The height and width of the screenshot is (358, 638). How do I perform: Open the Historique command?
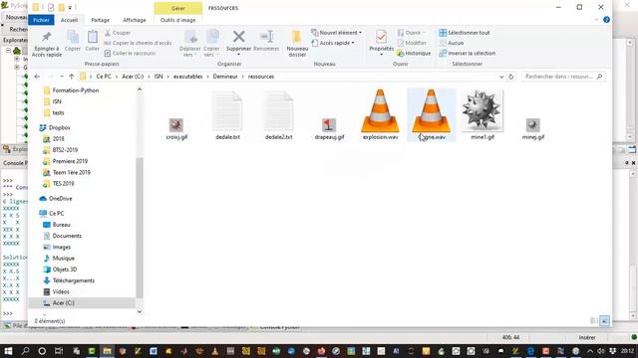click(x=414, y=53)
